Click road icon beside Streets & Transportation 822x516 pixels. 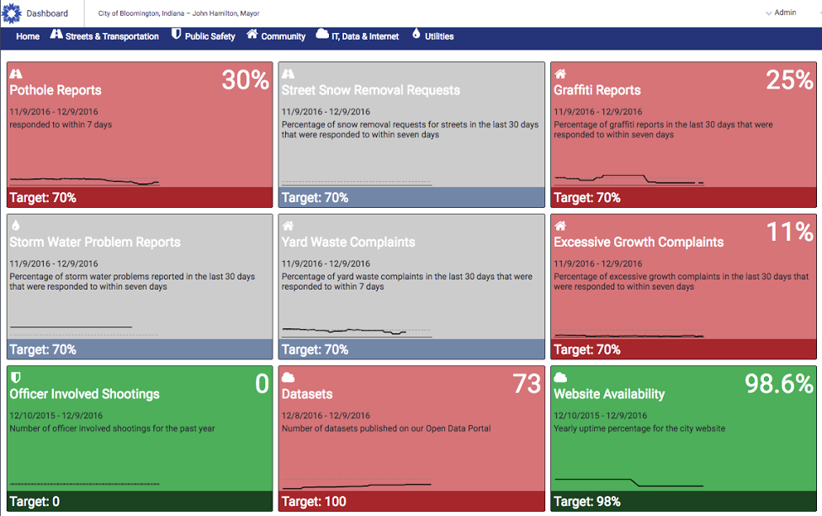click(x=56, y=35)
